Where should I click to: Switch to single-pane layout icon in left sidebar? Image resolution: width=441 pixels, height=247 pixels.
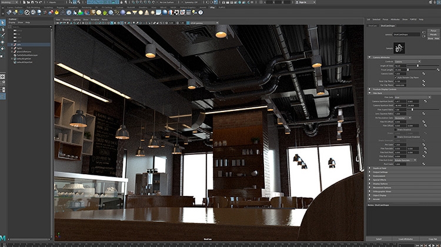point(2,77)
